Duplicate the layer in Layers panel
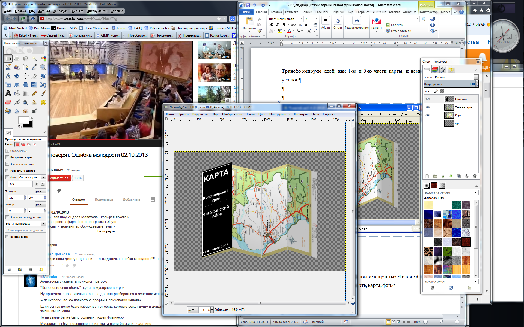Screen dimensions: 524x327 click(x=459, y=176)
